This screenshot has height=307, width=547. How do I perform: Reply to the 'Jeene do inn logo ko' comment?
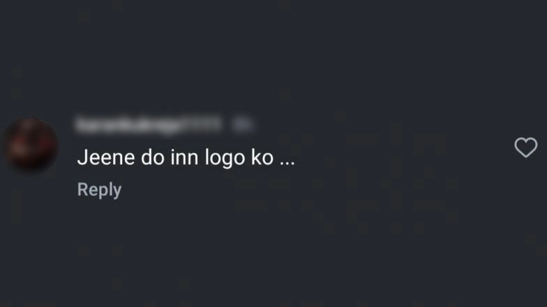coord(99,190)
